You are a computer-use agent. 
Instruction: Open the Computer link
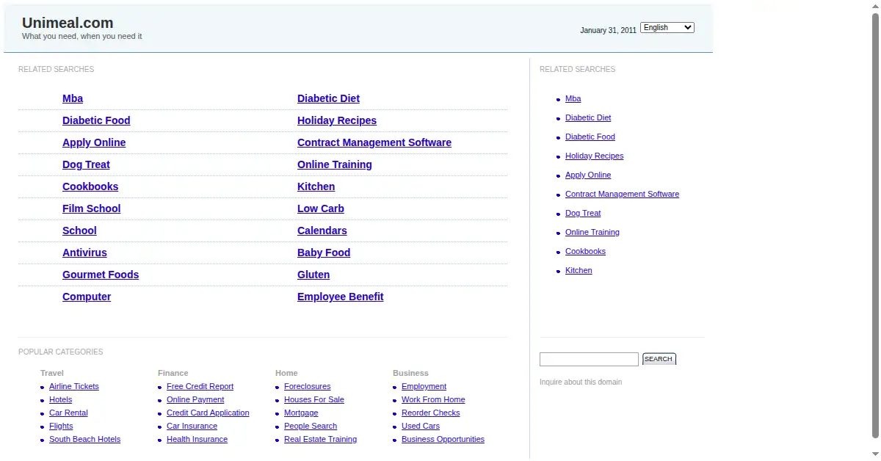point(87,297)
